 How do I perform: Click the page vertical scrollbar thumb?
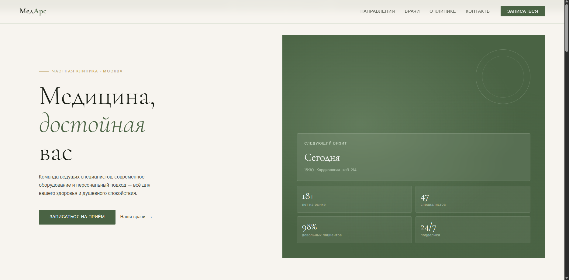(x=567, y=28)
